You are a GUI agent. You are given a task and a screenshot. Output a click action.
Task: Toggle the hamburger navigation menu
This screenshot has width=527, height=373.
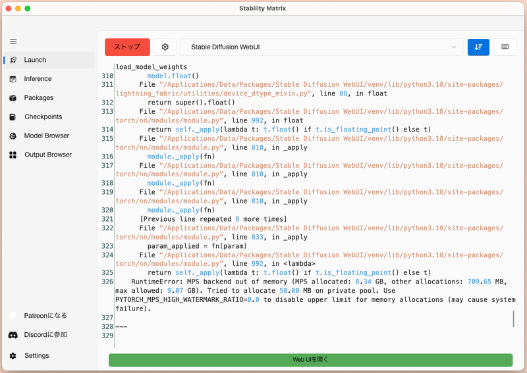[13, 41]
